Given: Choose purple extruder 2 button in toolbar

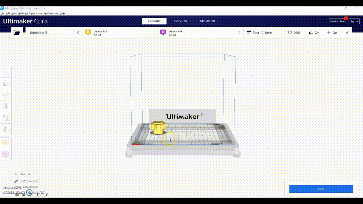Looking at the screenshot, I should tap(6, 154).
